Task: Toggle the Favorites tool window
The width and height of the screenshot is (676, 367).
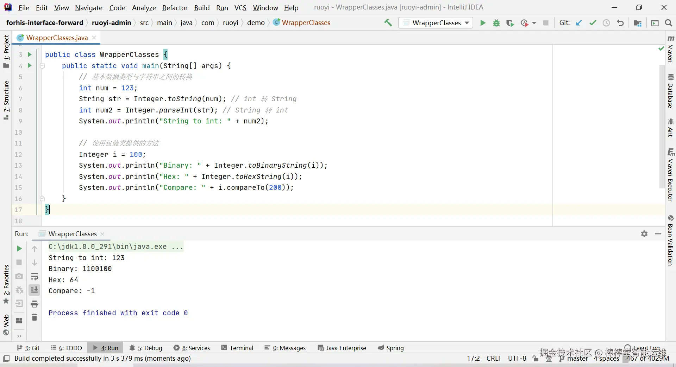Action: [6, 284]
